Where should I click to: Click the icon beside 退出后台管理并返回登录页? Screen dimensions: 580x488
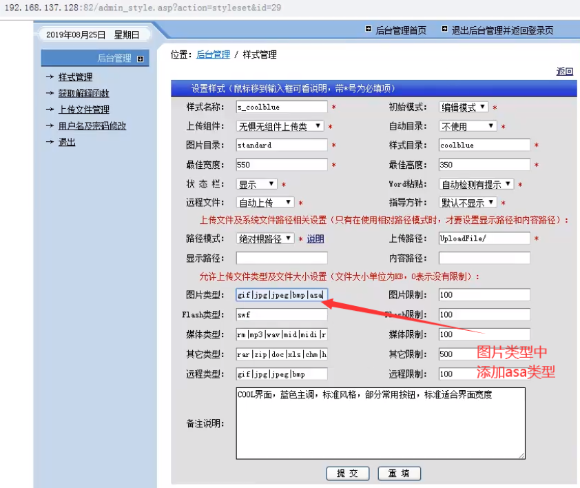444,29
